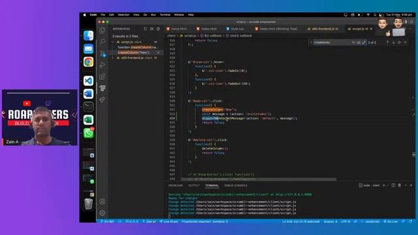
Task: Open the Explorer view in activity bar
Action: 103,31
